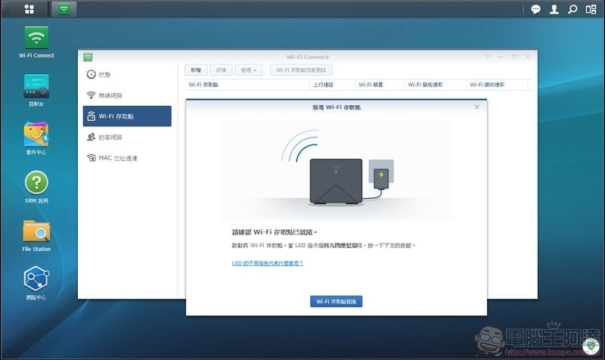Click Wi-Fi Connect window title icon
Screen dimensions: 605x360
coord(88,57)
